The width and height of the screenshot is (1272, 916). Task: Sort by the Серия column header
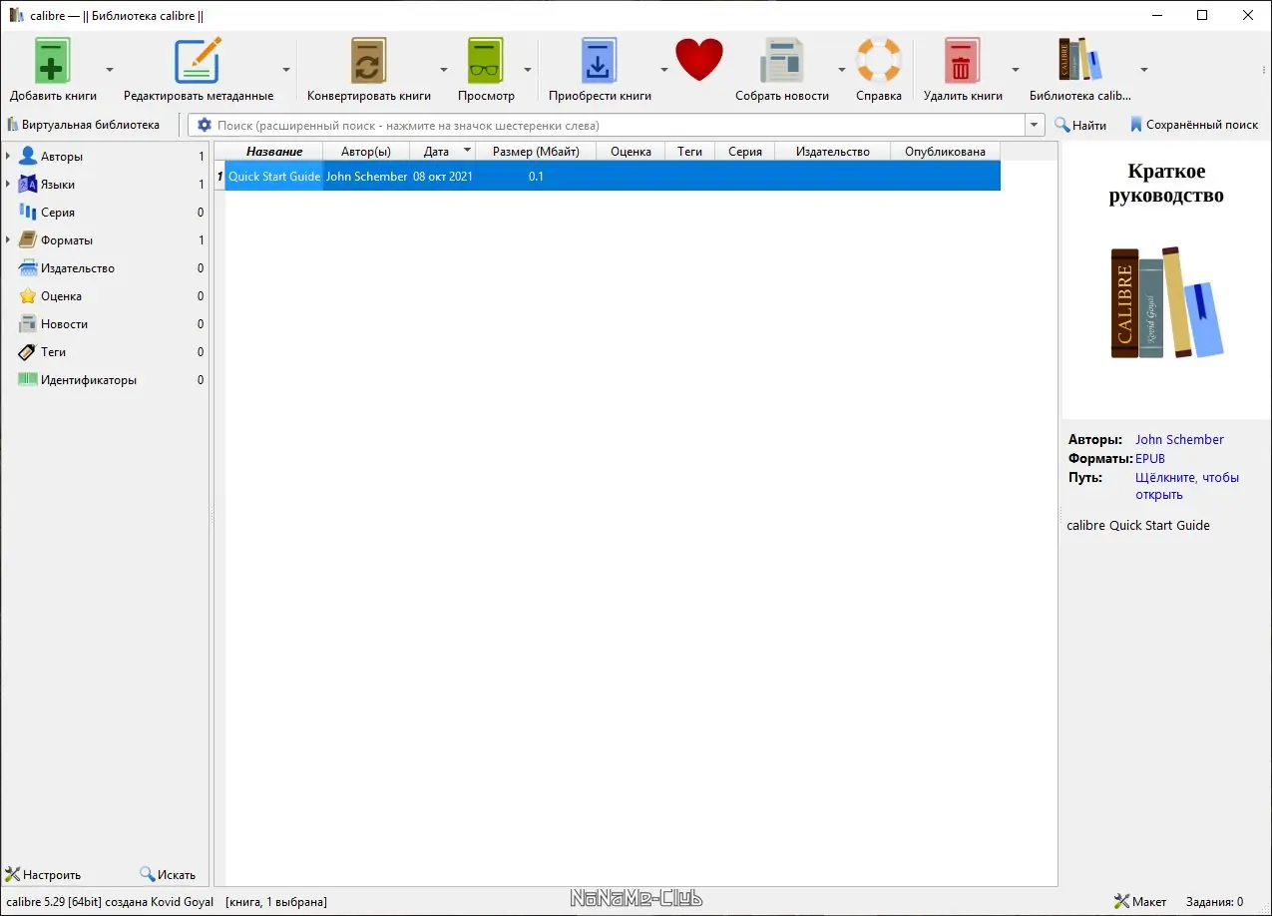(745, 152)
